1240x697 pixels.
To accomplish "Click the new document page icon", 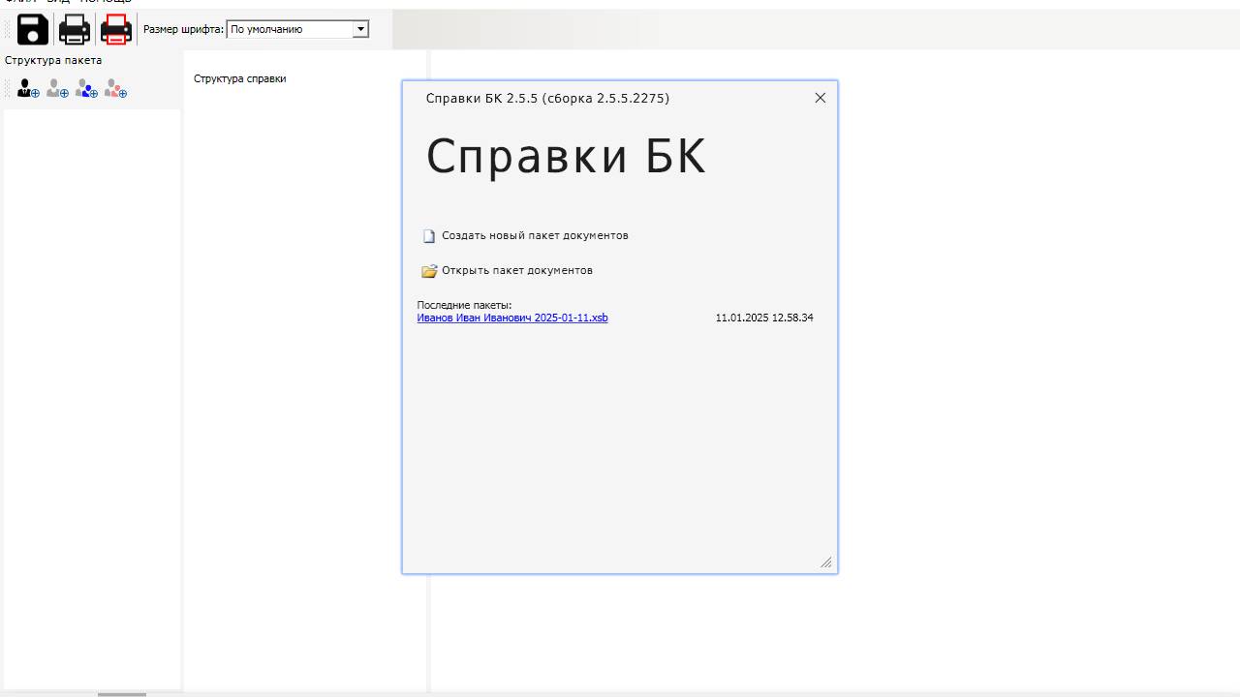I will 429,236.
